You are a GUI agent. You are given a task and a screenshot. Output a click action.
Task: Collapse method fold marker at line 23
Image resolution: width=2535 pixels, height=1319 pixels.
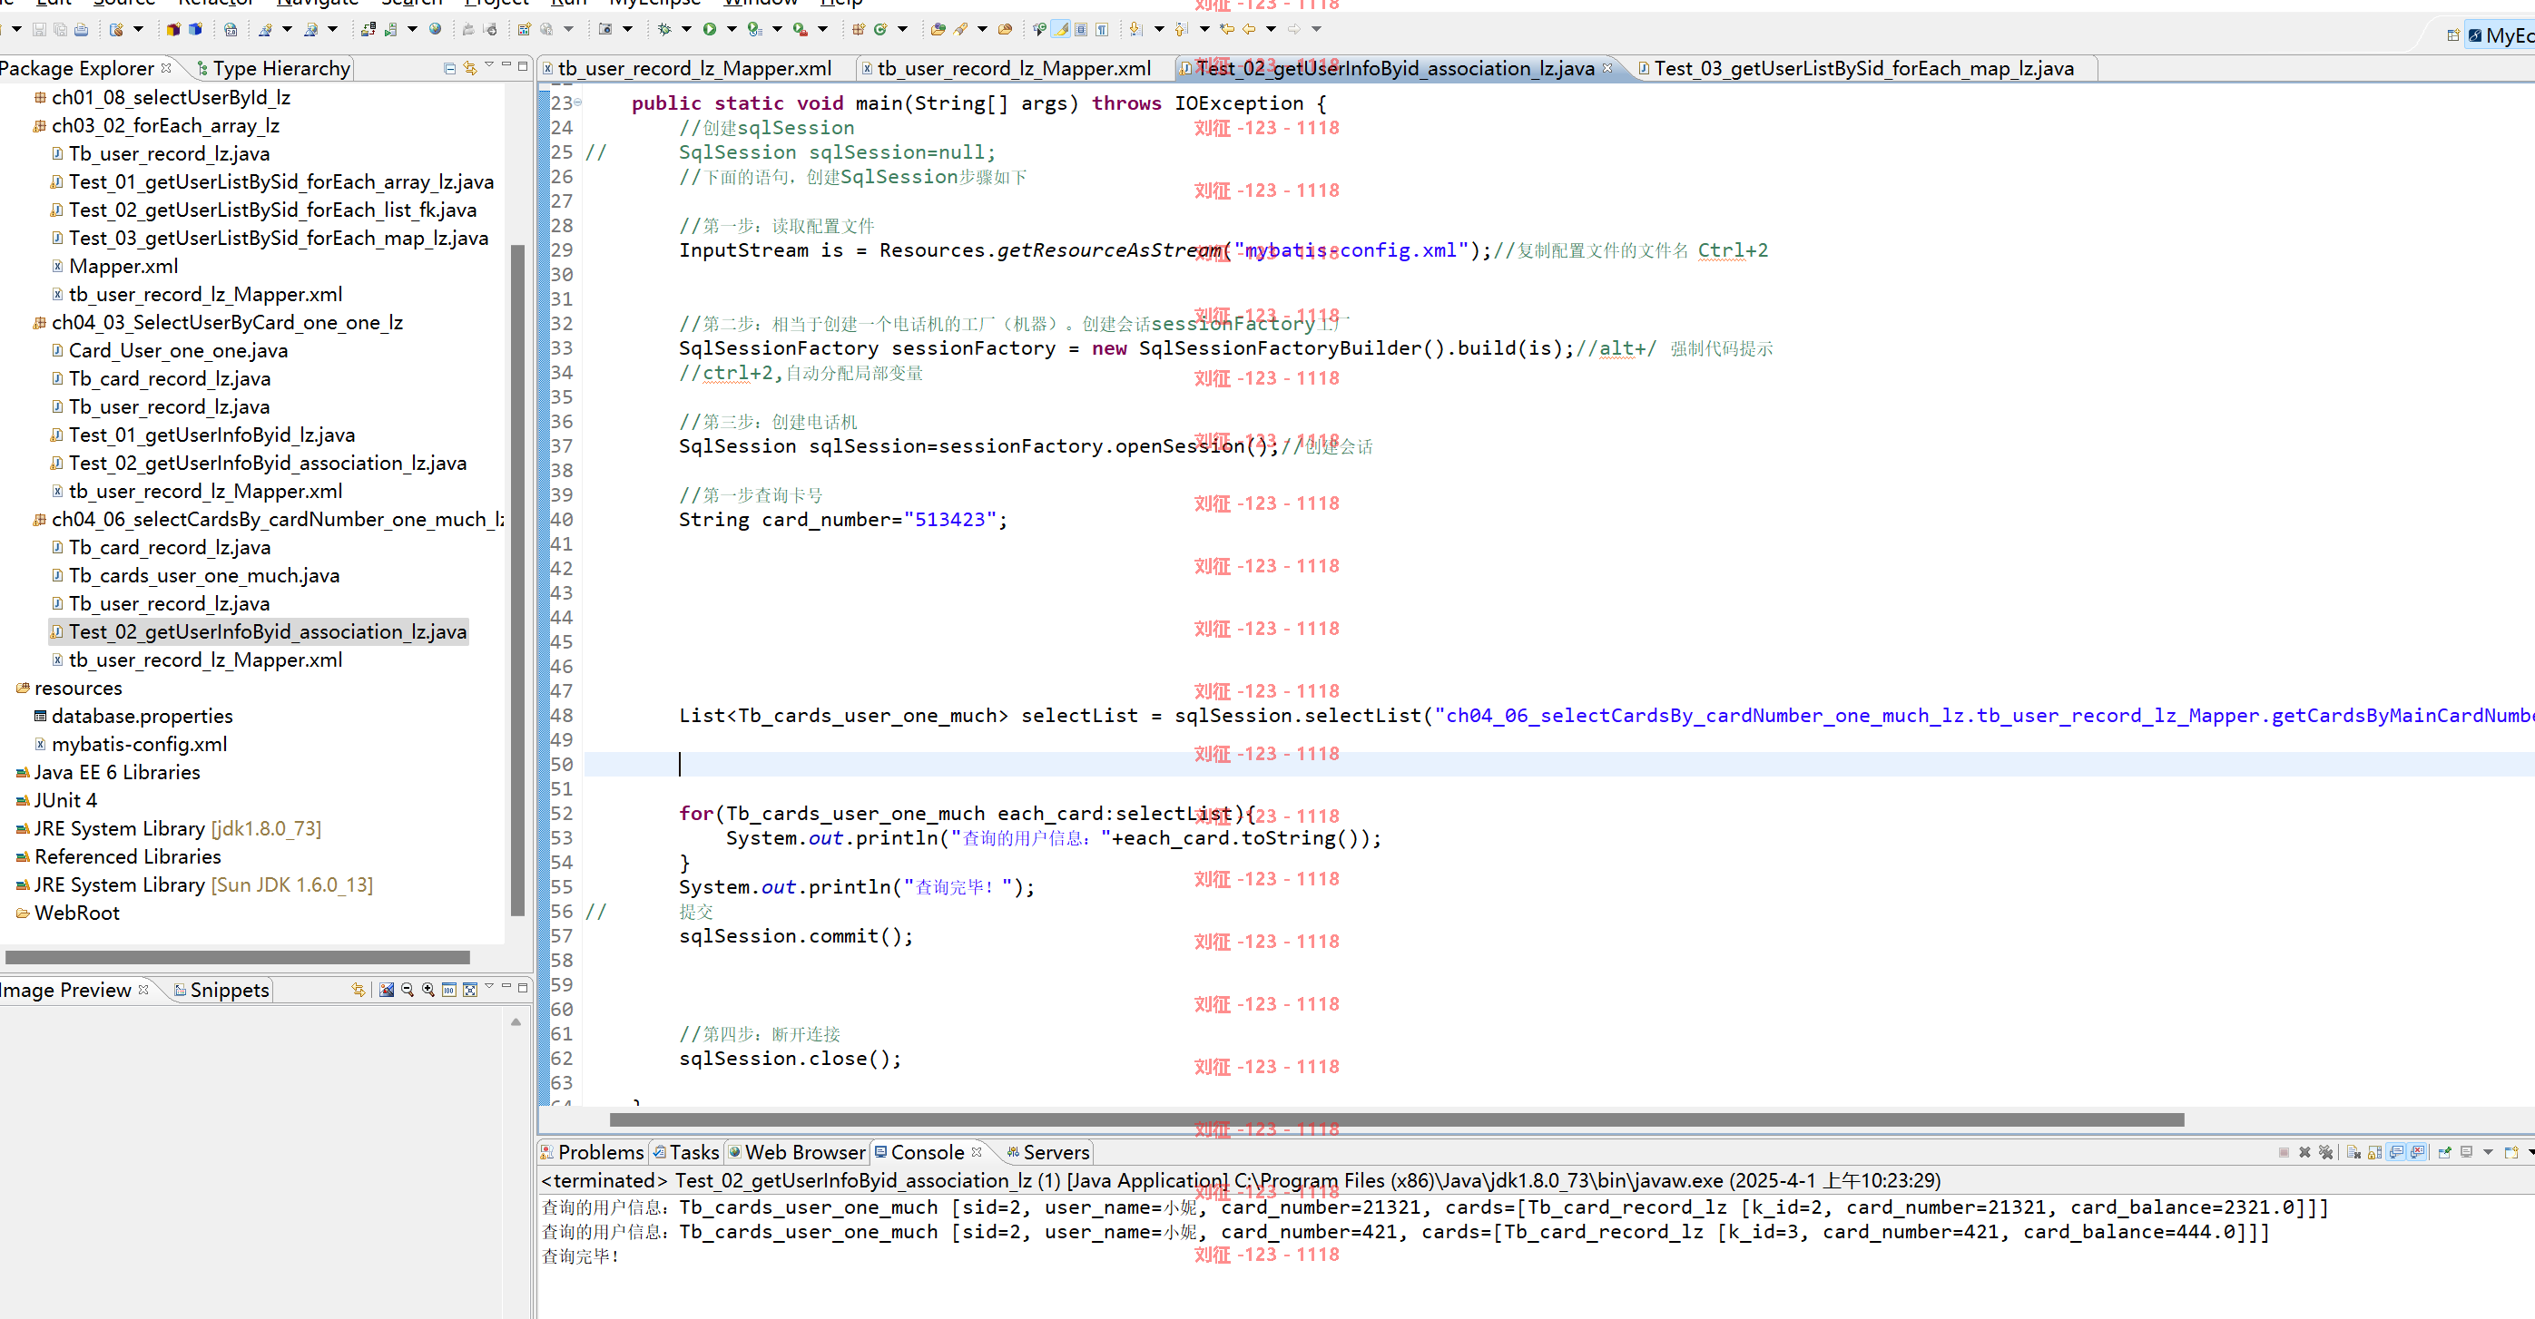[577, 103]
